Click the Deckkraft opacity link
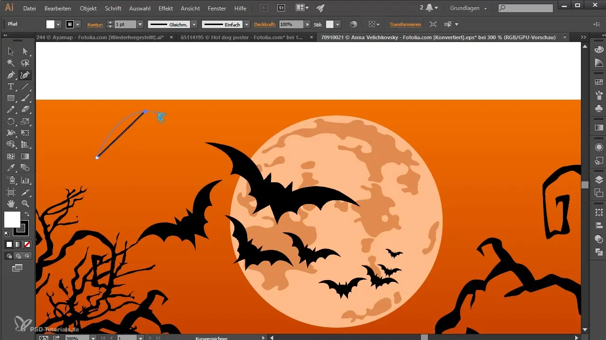 point(265,24)
